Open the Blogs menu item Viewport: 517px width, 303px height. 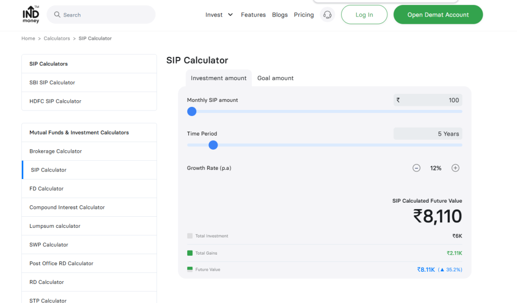pyautogui.click(x=280, y=15)
